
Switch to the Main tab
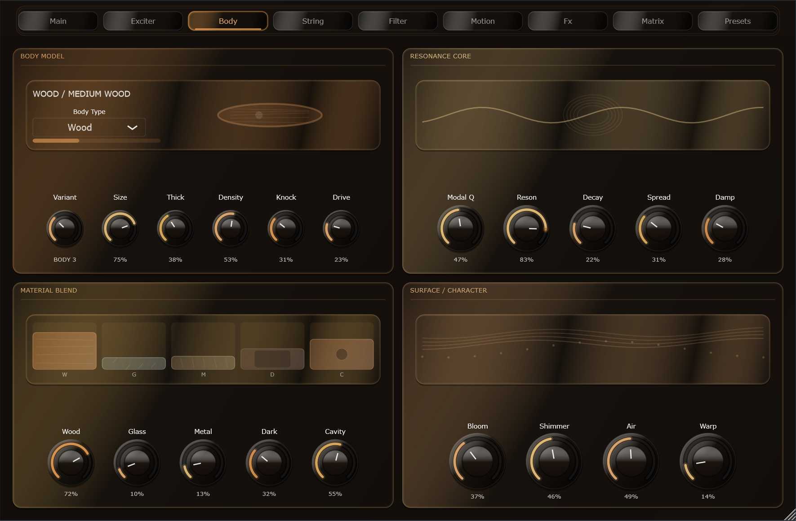pos(58,21)
